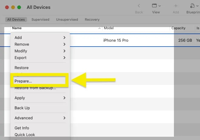This screenshot has width=200, height=140.
Task: Click the yellow minimize window button
Action: (13, 7)
